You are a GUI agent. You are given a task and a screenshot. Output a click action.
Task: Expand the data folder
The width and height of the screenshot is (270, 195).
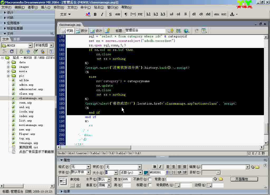[x=8, y=62]
